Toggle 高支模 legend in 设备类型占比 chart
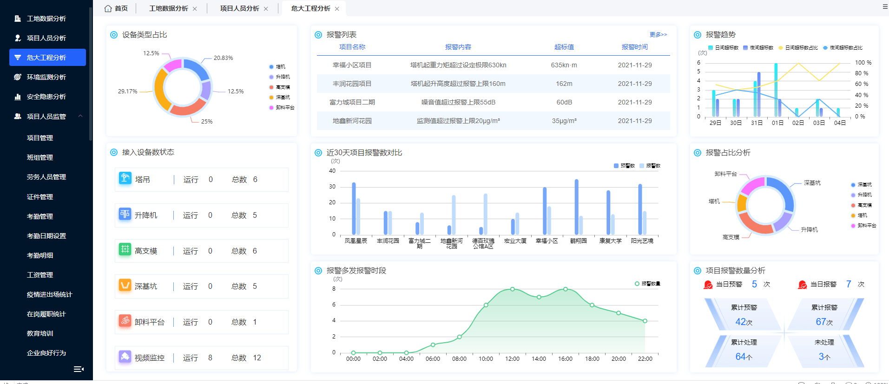Image resolution: width=889 pixels, height=384 pixels. (x=280, y=87)
